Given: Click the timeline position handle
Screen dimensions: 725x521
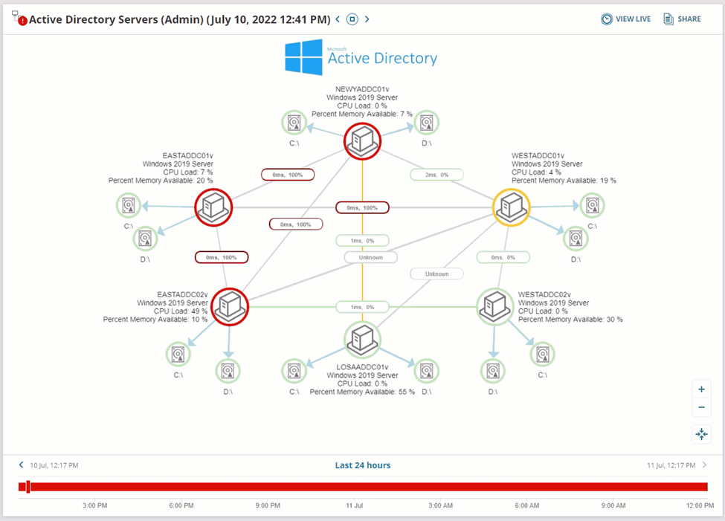Looking at the screenshot, I should 28,486.
